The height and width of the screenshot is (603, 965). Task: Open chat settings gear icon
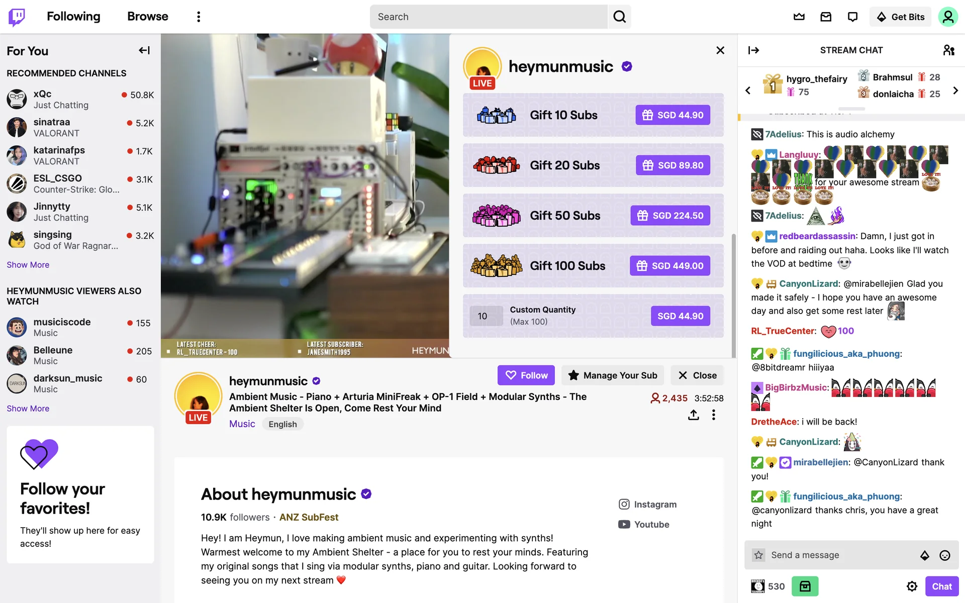point(912,586)
